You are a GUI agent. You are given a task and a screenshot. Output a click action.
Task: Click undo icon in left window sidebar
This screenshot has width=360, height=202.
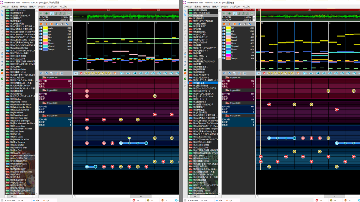coord(2,27)
